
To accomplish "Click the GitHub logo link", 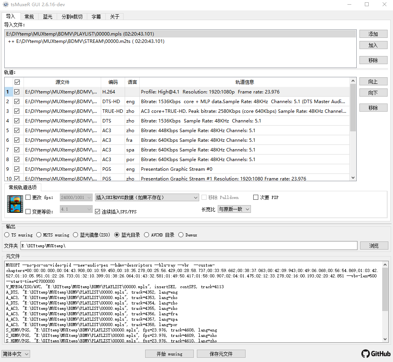I will (x=376, y=354).
